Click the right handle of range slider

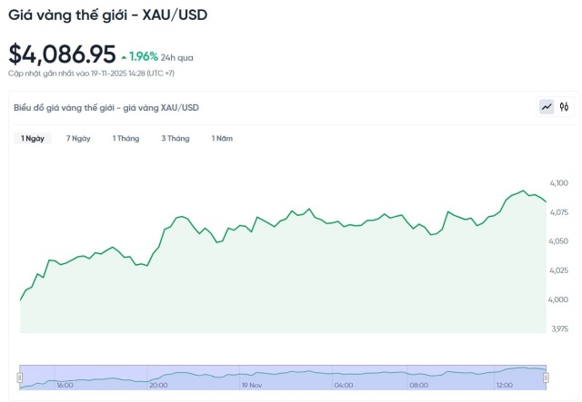tap(546, 376)
